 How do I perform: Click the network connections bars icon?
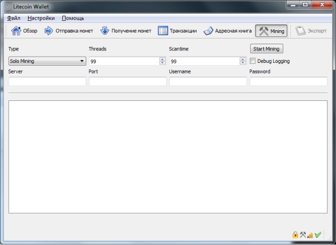310,235
